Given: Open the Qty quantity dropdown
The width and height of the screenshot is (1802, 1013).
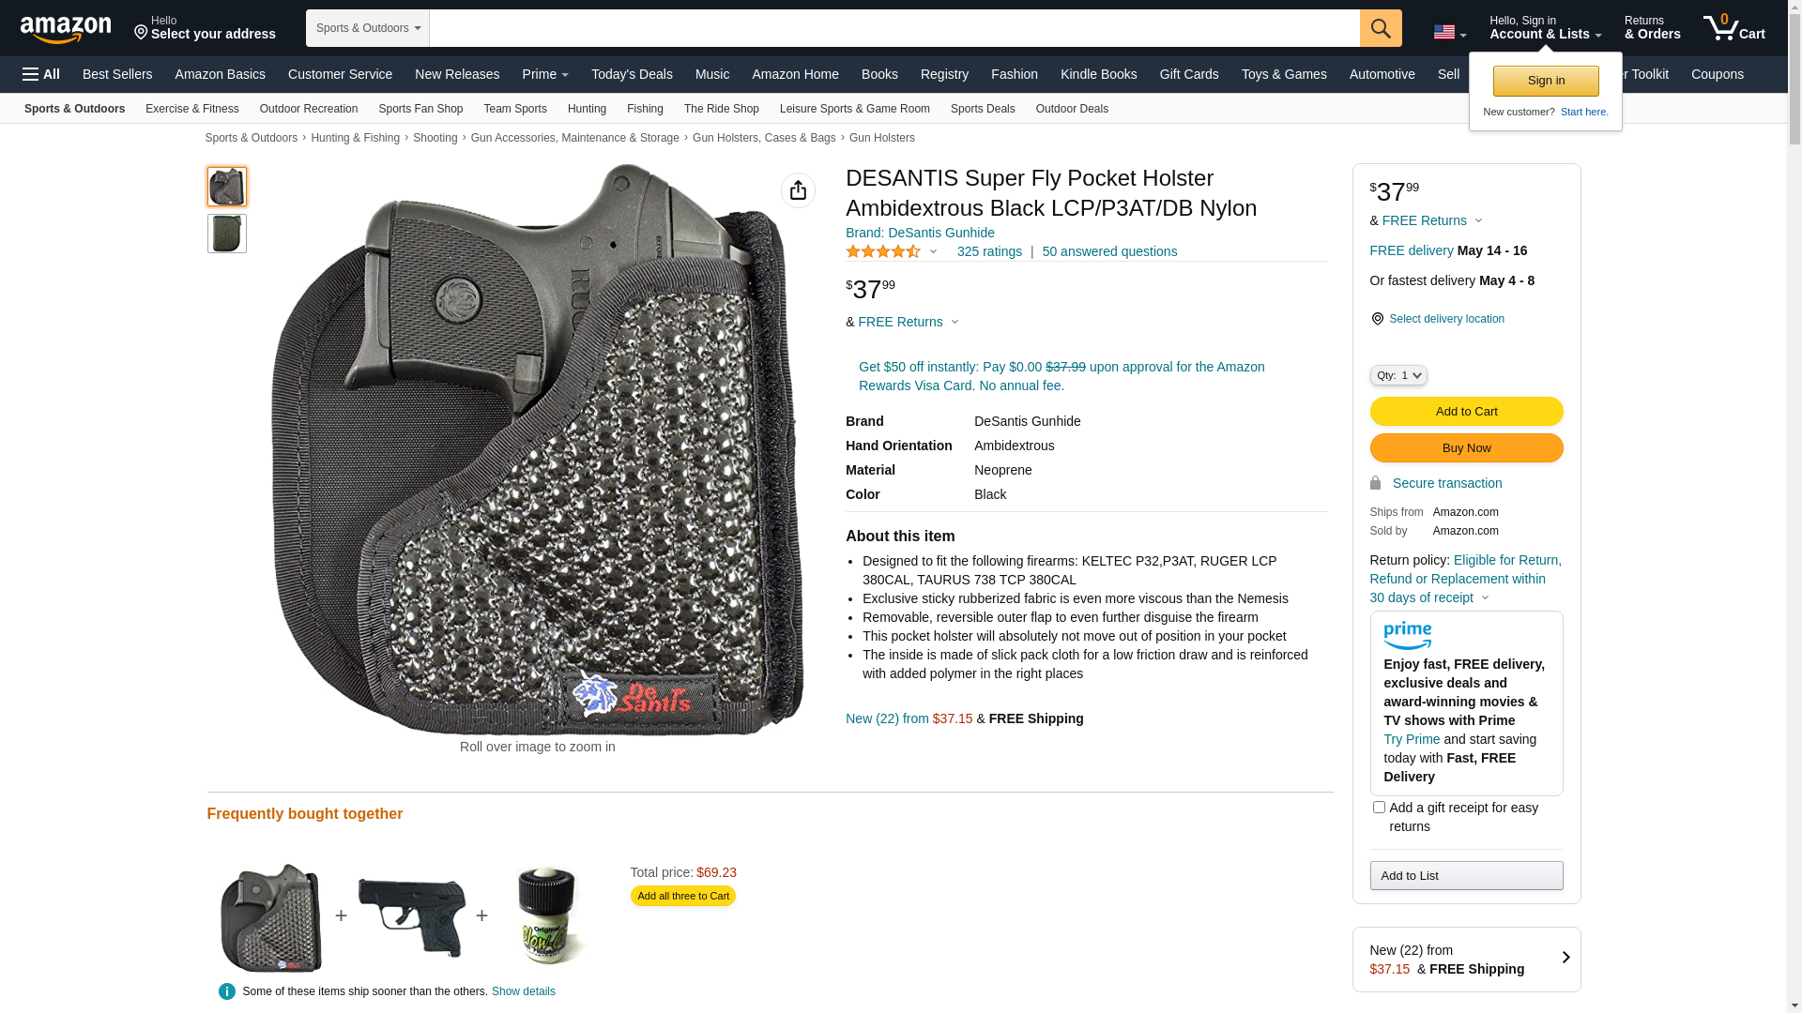Looking at the screenshot, I should (1398, 375).
